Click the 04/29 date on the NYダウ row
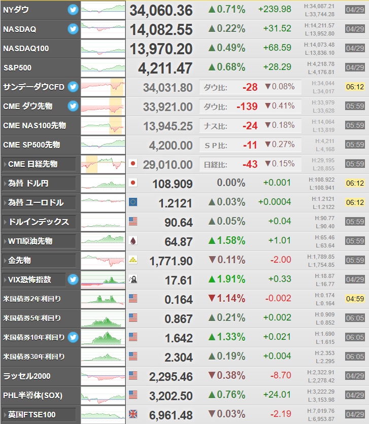Viewport: 369px width, 424px height. click(x=355, y=10)
